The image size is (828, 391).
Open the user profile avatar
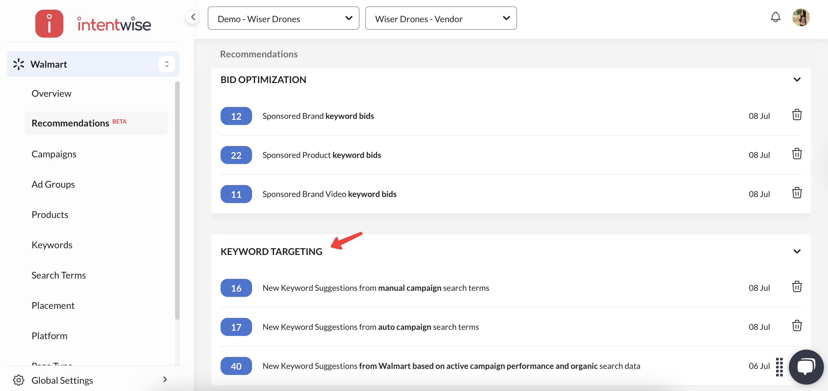pos(801,17)
